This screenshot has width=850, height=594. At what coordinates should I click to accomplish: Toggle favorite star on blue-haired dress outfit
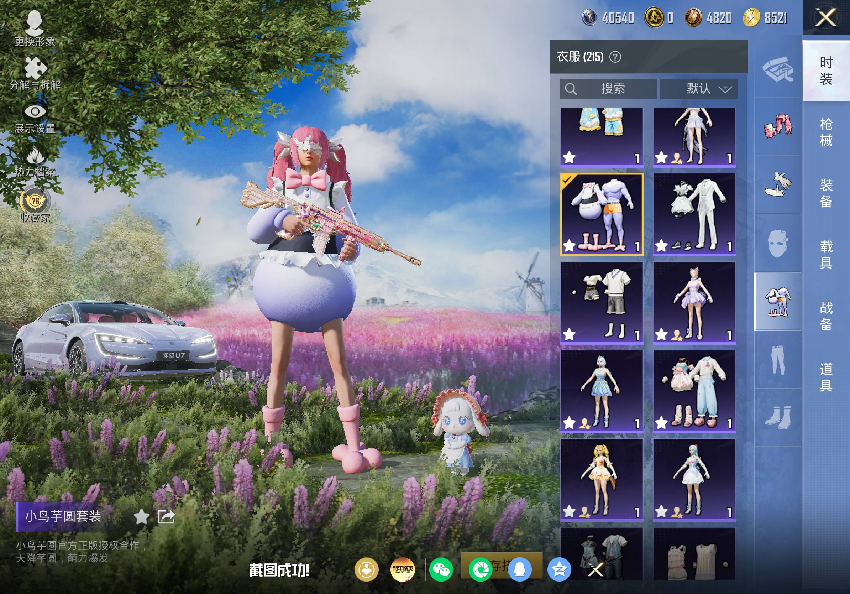point(662,512)
